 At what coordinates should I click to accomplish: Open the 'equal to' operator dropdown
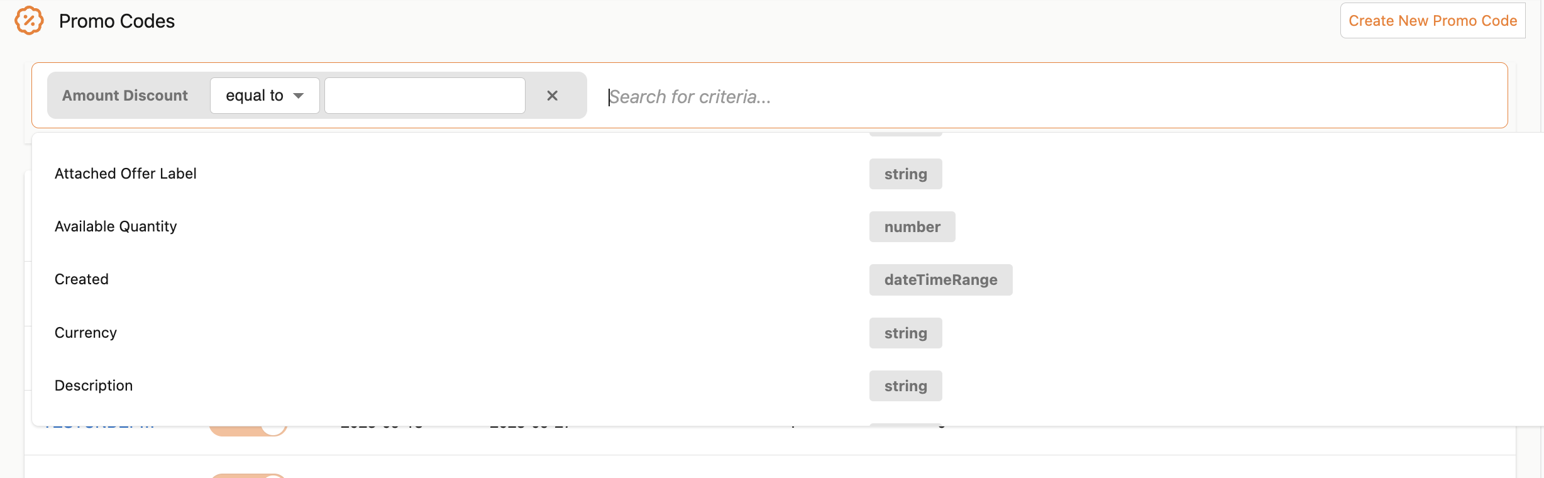coord(265,96)
